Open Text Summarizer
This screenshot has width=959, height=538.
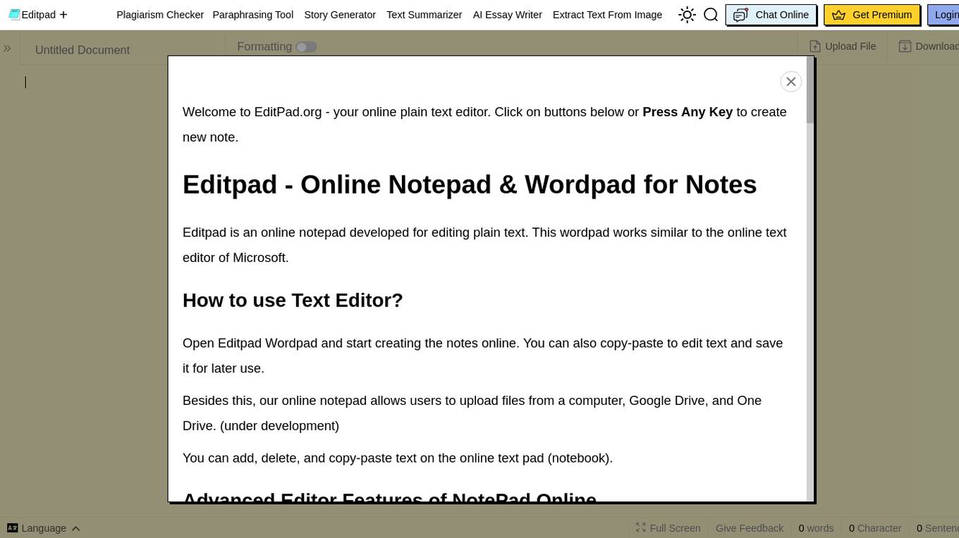424,15
